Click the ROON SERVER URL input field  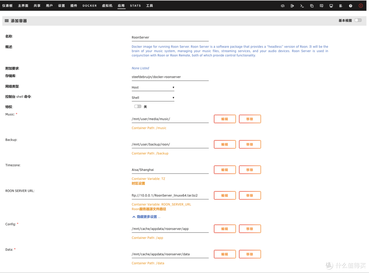(170, 196)
